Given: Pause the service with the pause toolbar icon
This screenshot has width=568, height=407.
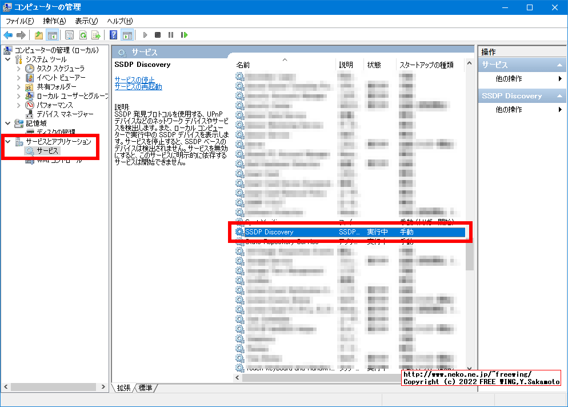Looking at the screenshot, I should pos(171,35).
